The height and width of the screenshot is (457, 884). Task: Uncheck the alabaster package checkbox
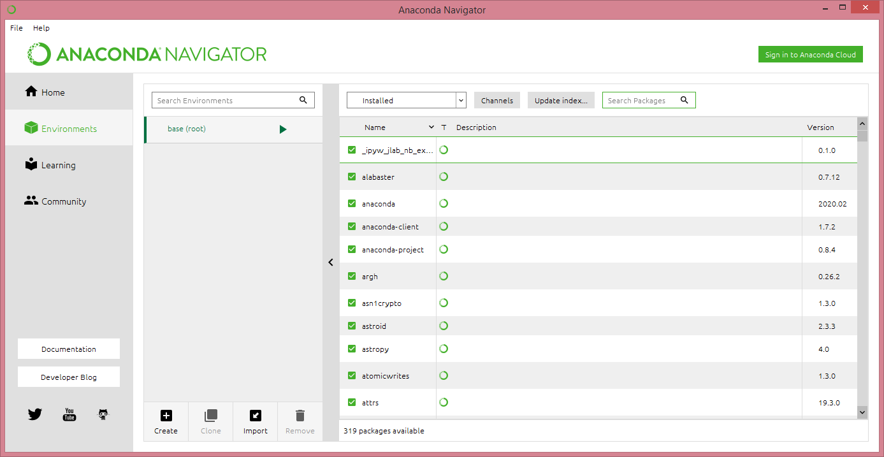coord(352,177)
